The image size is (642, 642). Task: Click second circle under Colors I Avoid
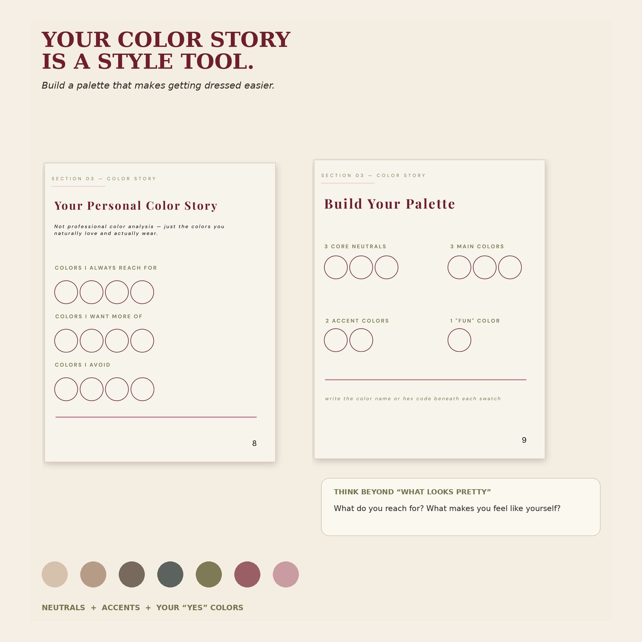[92, 389]
